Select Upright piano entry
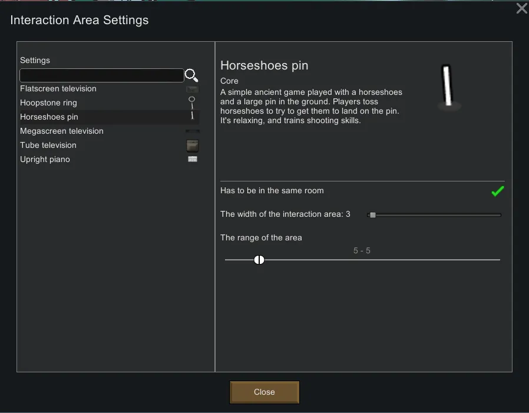The image size is (529, 413). [x=45, y=160]
